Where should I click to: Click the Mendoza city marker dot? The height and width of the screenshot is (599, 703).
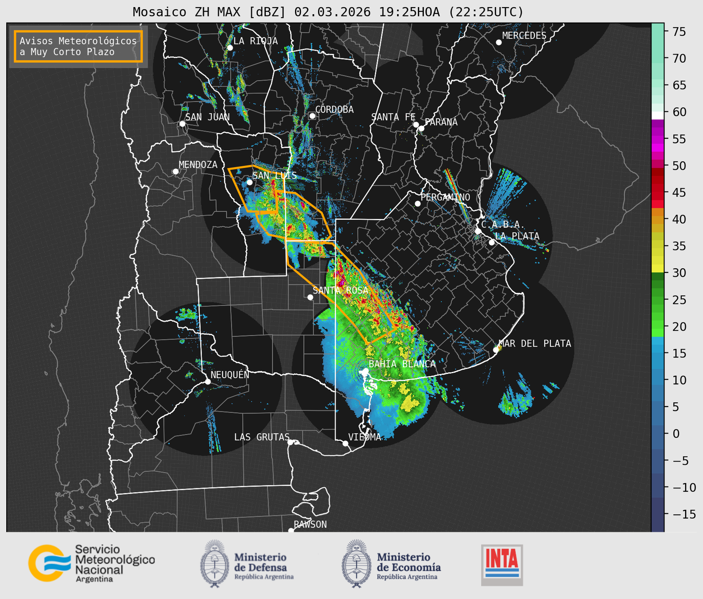175,172
